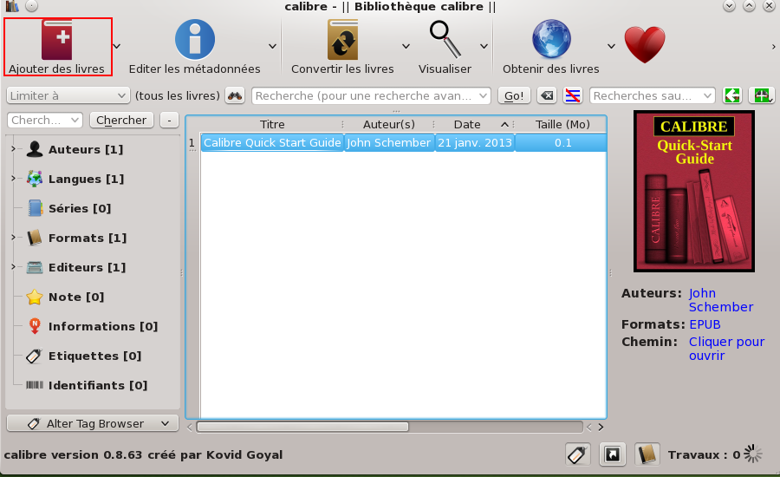Viewport: 780px width, 477px height.
Task: Click the Informations pin icon
Action: click(35, 325)
